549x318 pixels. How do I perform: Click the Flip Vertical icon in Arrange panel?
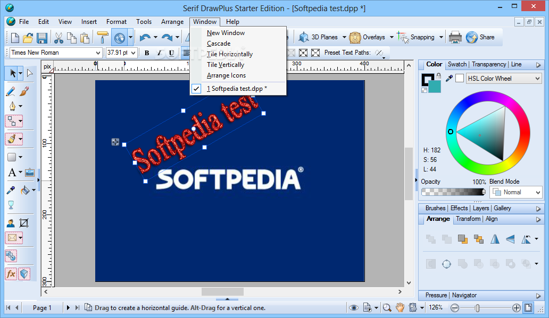[510, 239]
